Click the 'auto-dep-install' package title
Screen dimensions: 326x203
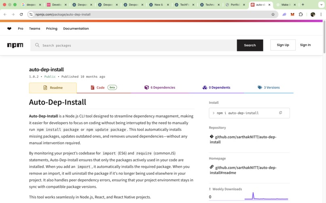coord(47,70)
